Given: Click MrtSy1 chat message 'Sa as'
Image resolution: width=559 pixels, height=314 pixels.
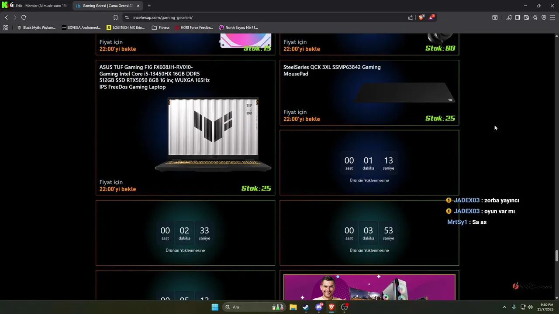Looking at the screenshot, I should pos(467,222).
